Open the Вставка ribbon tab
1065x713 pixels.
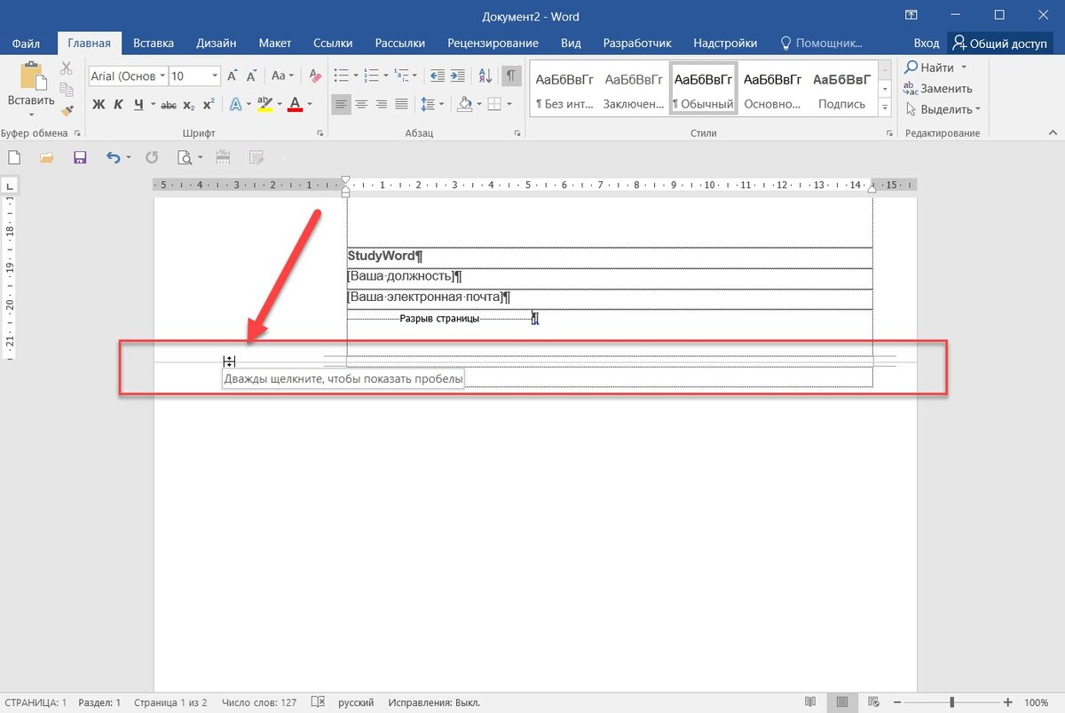pyautogui.click(x=154, y=43)
